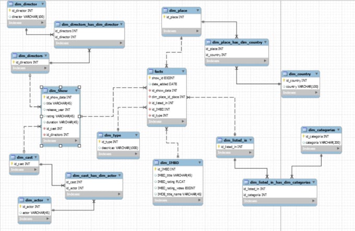Viewport: 355px width, 231px height.
Task: Expand the Indexes section of dim_listed_in_has_dim_categorias
Action: 313,201
